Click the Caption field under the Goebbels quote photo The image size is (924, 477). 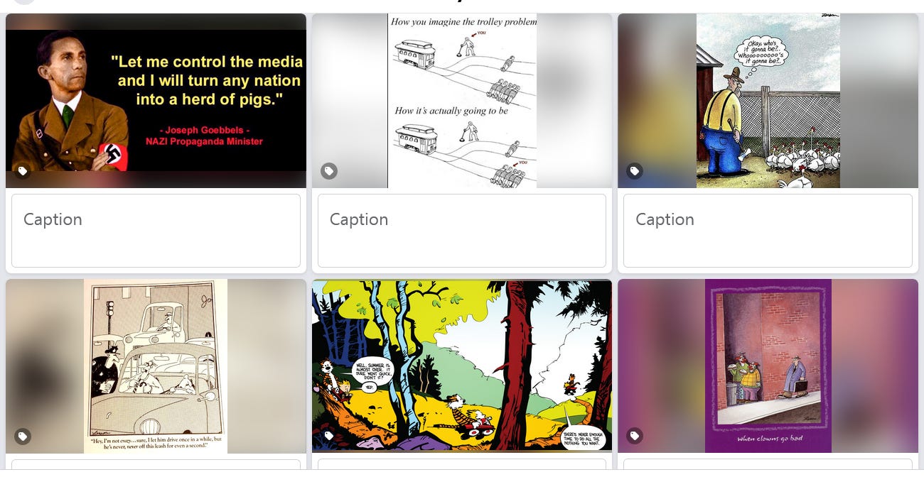(x=156, y=231)
